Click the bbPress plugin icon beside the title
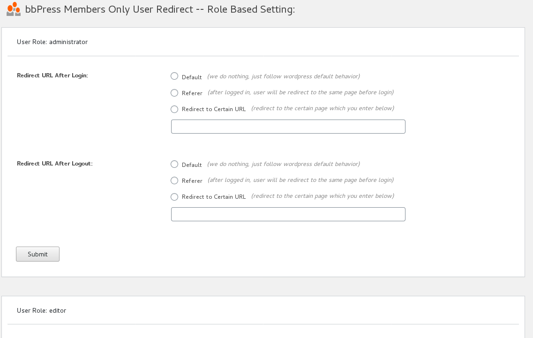533x338 pixels. click(x=12, y=9)
